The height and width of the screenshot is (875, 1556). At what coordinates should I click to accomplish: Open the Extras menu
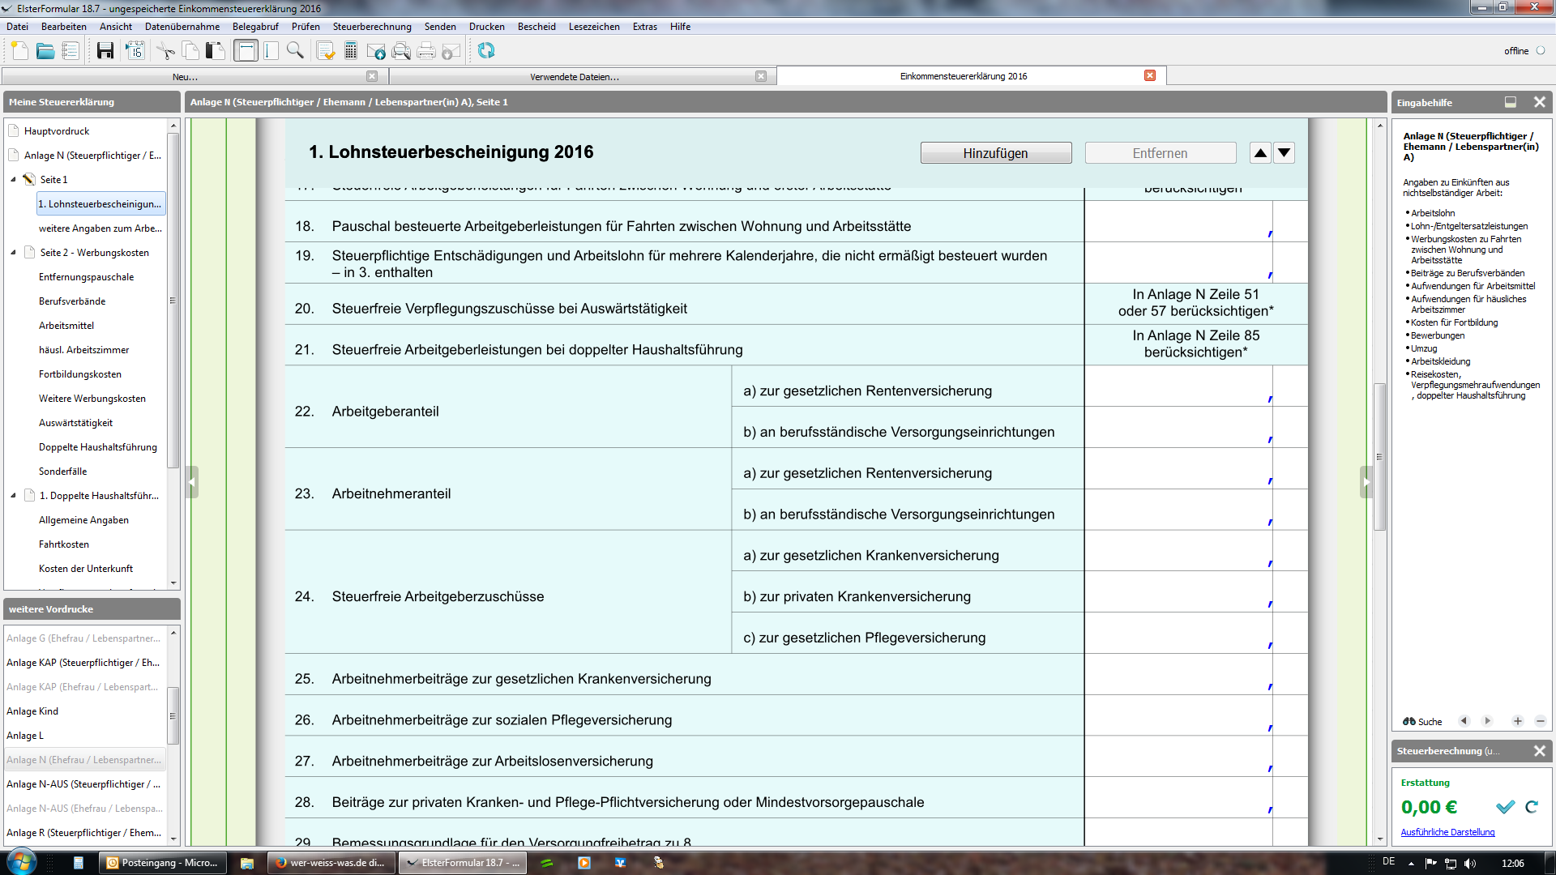pyautogui.click(x=645, y=27)
